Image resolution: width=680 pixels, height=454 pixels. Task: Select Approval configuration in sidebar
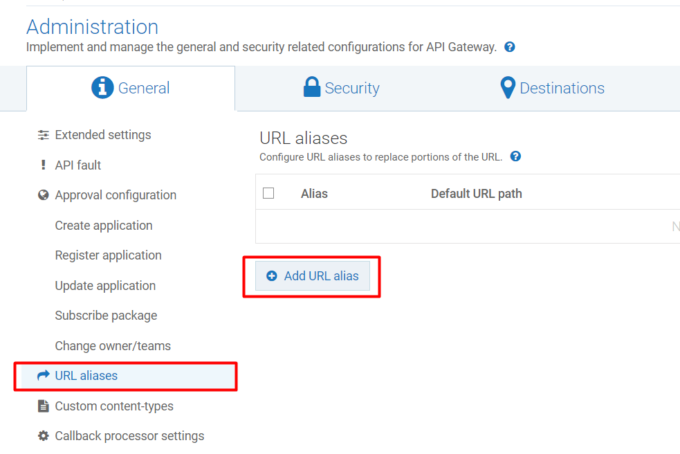pos(116,195)
